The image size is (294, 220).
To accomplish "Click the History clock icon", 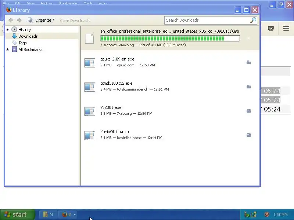I will pos(14,29).
